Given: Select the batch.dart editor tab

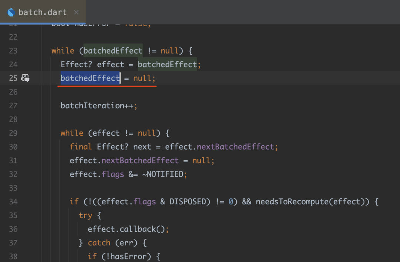Looking at the screenshot, I should point(42,12).
